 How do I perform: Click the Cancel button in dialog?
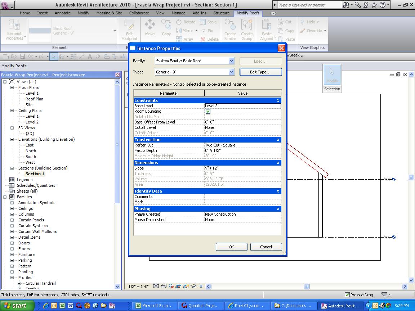coord(266,247)
